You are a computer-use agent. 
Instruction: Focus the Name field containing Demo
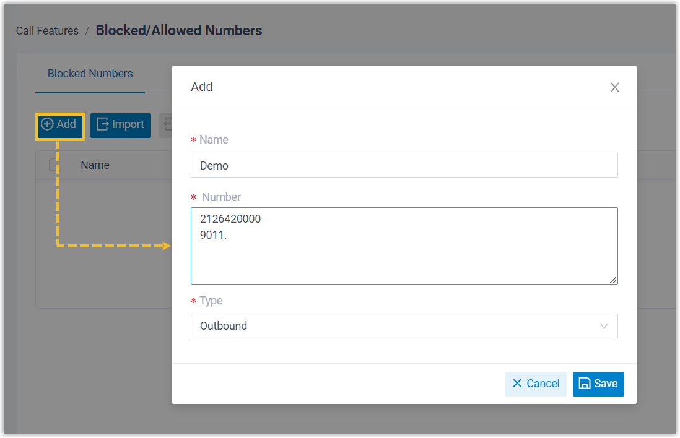pyautogui.click(x=404, y=165)
